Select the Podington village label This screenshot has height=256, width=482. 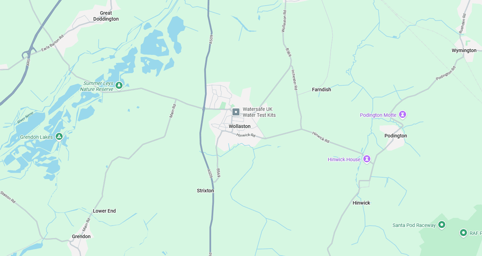pos(396,136)
